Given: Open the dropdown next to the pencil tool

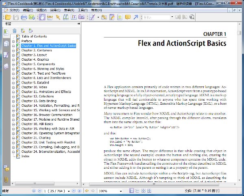Looking at the screenshot, I should [98, 17].
